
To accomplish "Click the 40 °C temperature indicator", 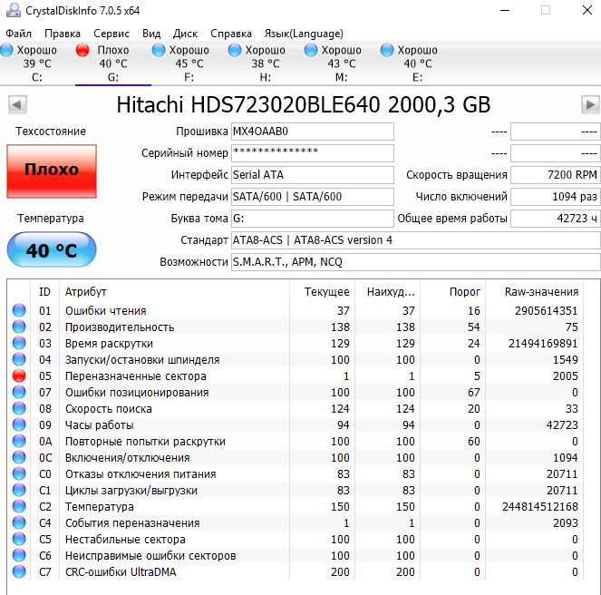I will [52, 250].
